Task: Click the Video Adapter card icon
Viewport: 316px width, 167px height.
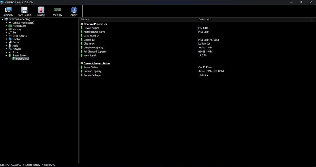Action: 10,36
